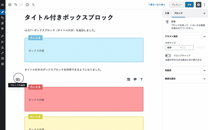Open the content structure info icon
This screenshot has height=130, width=208.
(27, 5)
